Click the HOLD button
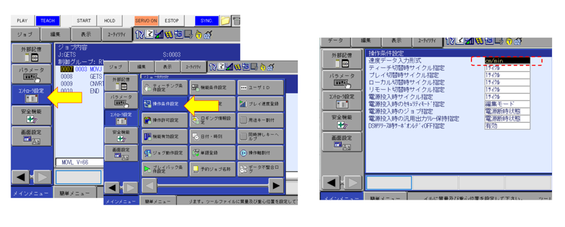This screenshot has width=565, height=227. pos(110,21)
